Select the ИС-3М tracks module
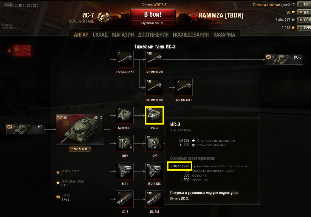The image size is (311, 217). click(154, 199)
